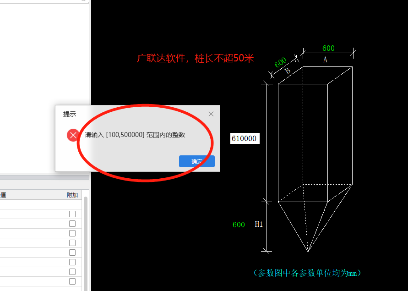
Task: Tick the sixth checkbox under the 附加 column
Action: [72, 262]
